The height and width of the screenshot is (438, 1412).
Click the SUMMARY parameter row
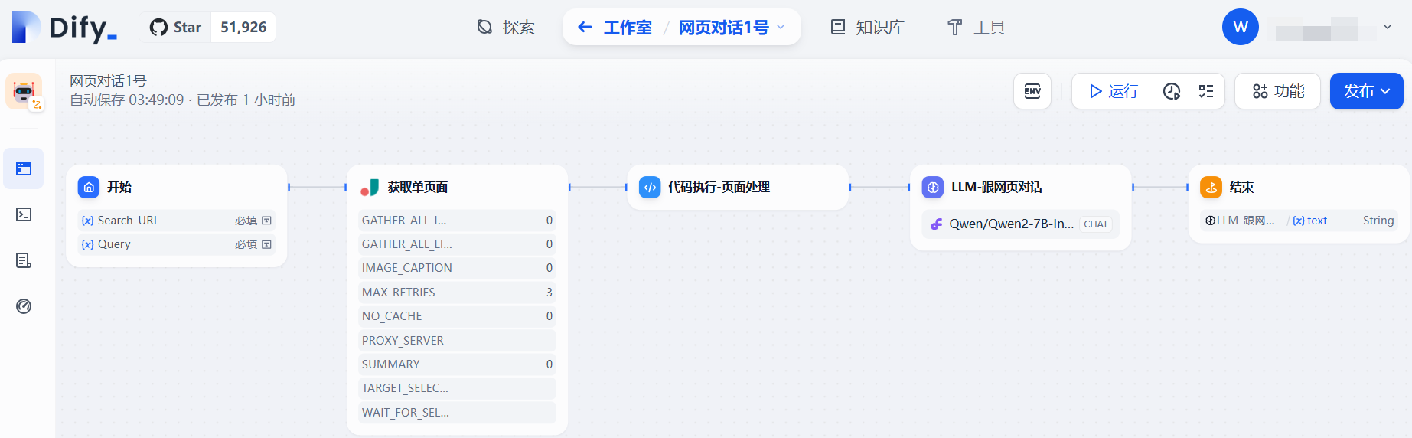pyautogui.click(x=457, y=364)
